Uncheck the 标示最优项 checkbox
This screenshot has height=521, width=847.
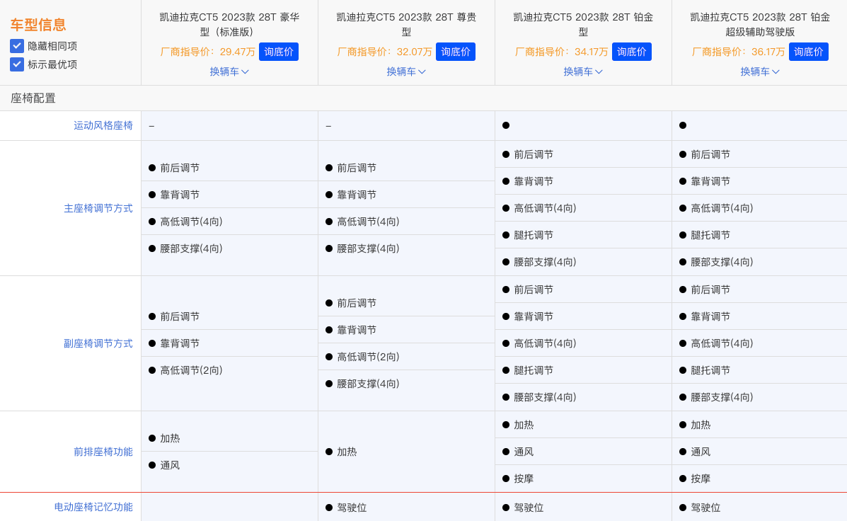[17, 64]
